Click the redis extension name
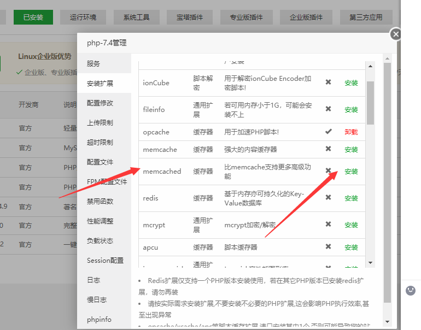Screen dimensions: 421x330 pos(150,198)
